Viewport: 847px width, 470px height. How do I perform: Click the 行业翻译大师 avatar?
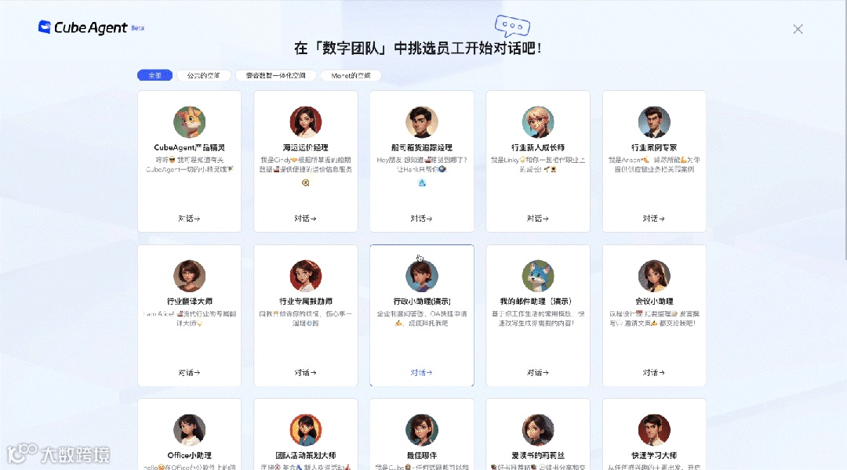189,276
